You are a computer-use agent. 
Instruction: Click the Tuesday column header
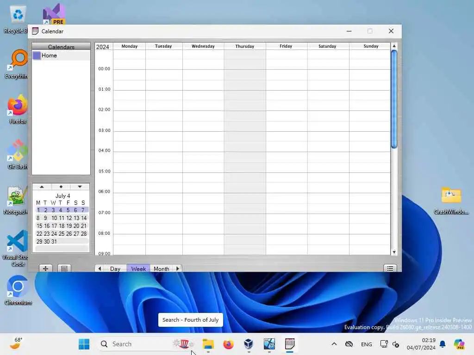pyautogui.click(x=163, y=46)
